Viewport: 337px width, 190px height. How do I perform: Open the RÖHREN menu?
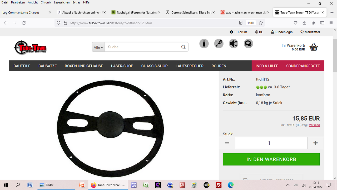click(219, 66)
